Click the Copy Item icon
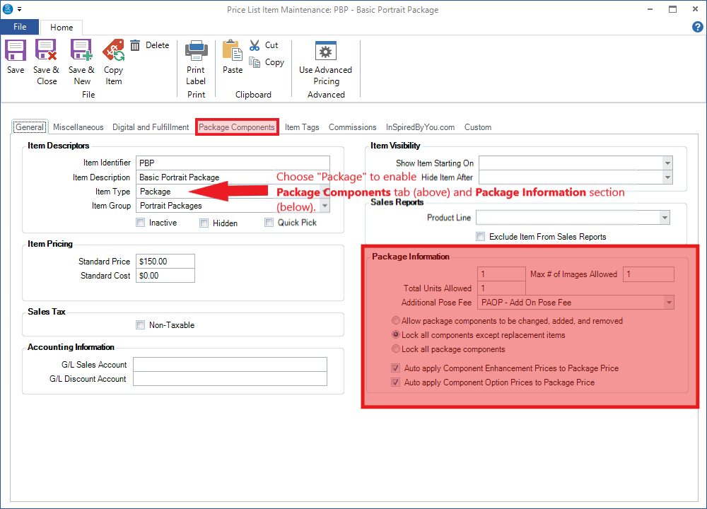707x509 pixels. 113,52
